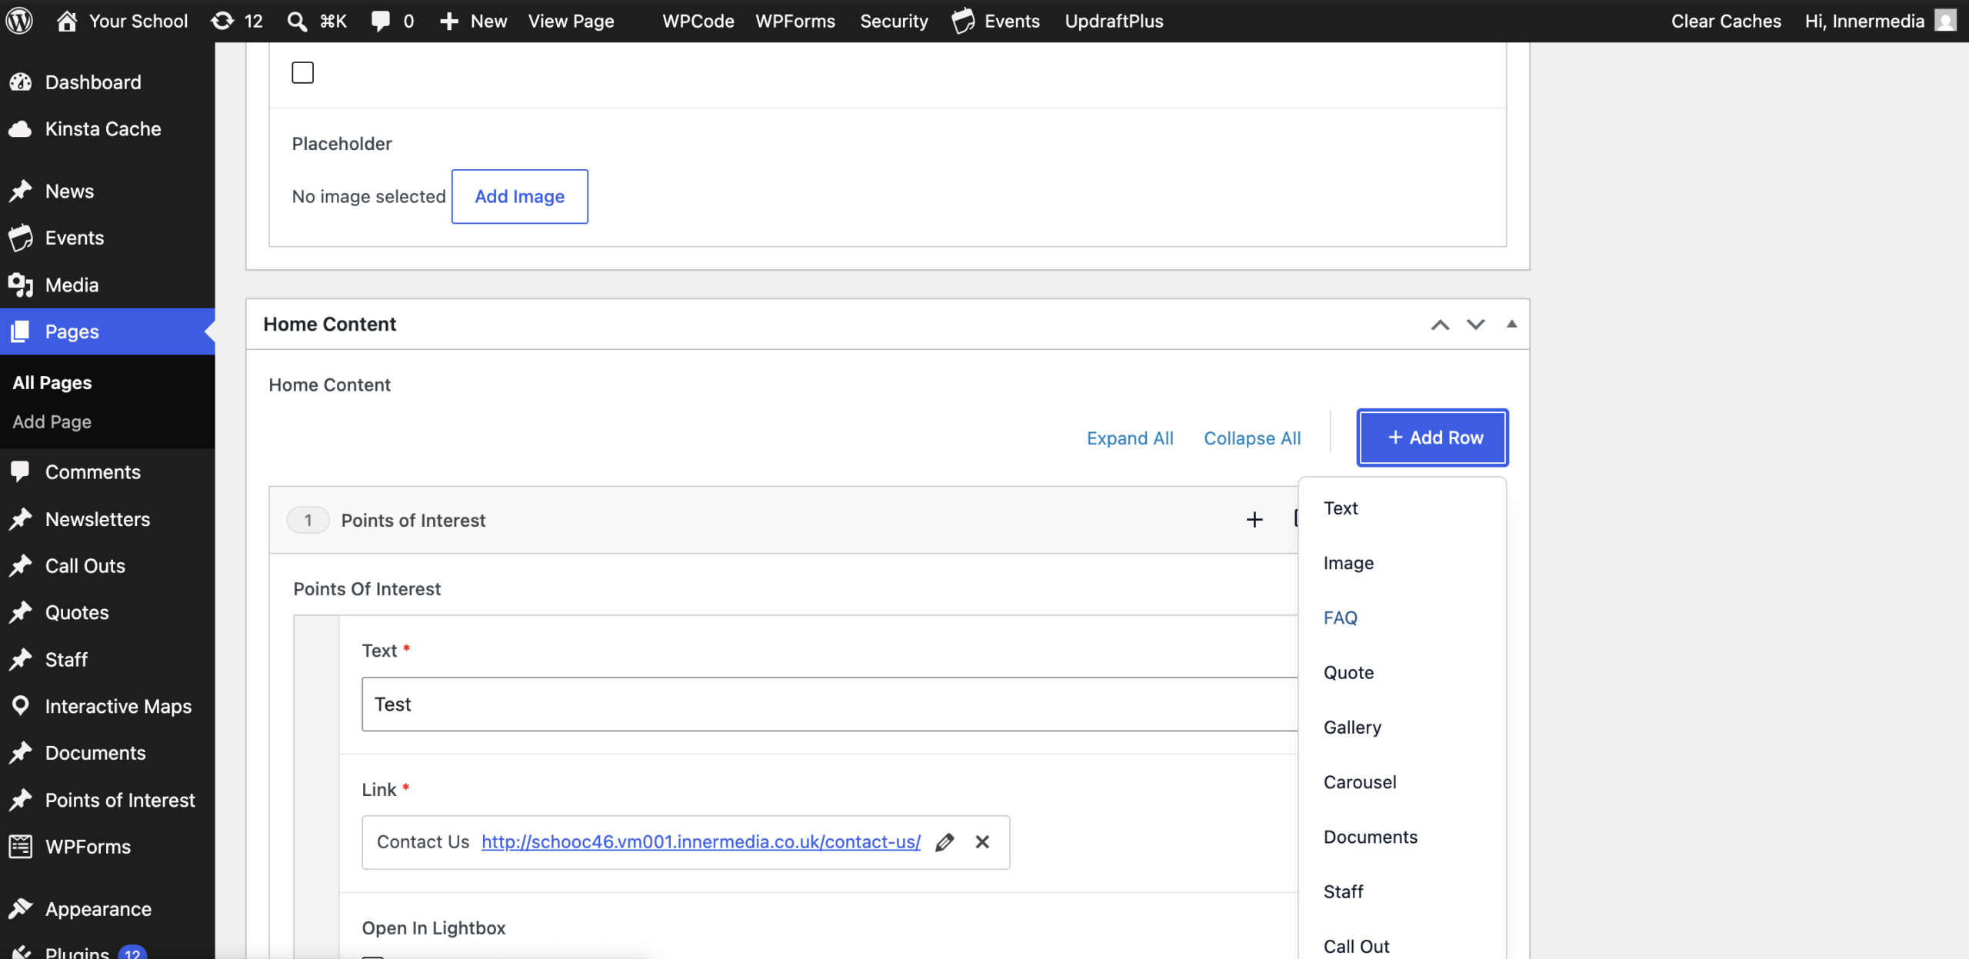
Task: Click the Kinsta Cache cloud icon
Action: (21, 129)
